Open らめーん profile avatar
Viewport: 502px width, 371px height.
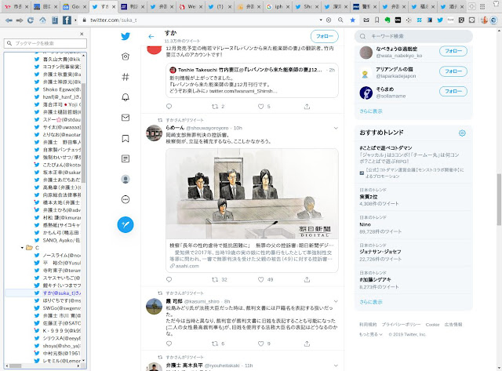[x=154, y=133]
